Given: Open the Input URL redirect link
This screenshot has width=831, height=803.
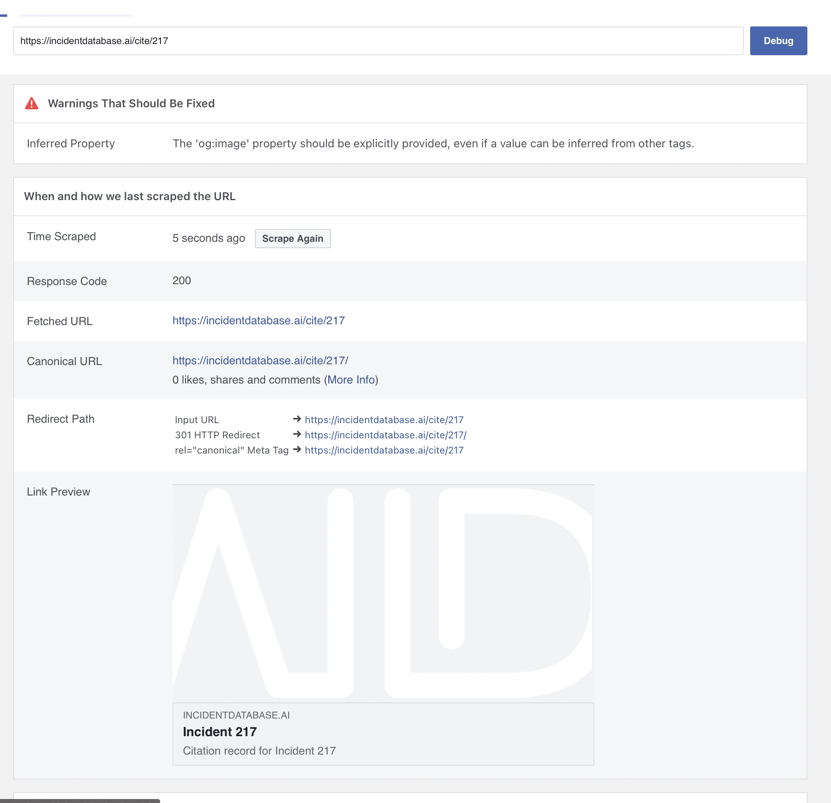Looking at the screenshot, I should pos(384,420).
